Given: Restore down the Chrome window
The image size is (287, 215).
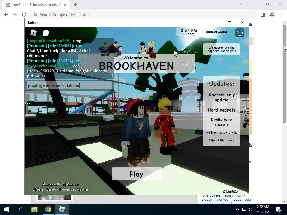Looking at the screenshot, I should (x=268, y=4).
